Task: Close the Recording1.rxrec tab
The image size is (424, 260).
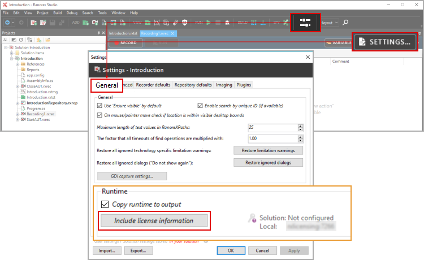Action: pyautogui.click(x=172, y=33)
